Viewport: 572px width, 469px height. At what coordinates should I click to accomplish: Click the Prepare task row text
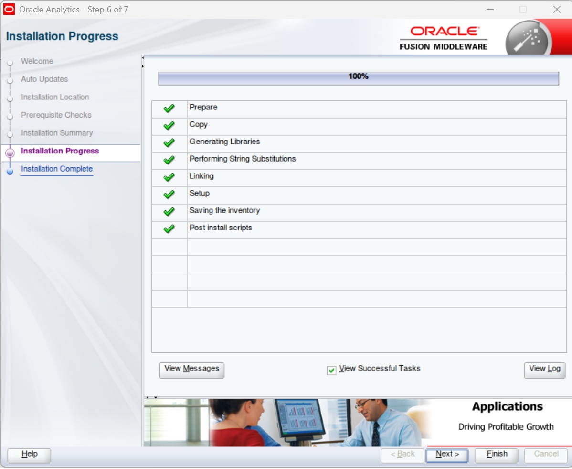[x=203, y=108]
